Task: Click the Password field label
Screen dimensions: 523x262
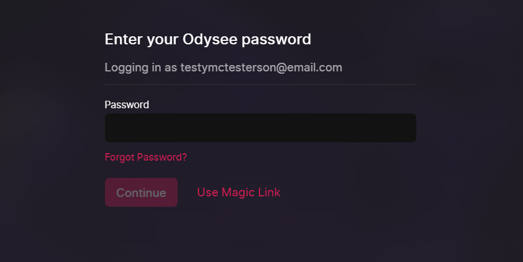Action: [x=127, y=105]
